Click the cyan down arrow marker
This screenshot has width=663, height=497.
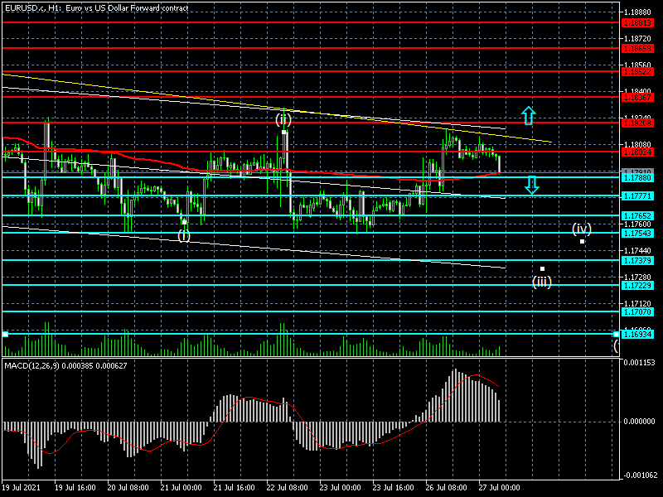click(532, 185)
